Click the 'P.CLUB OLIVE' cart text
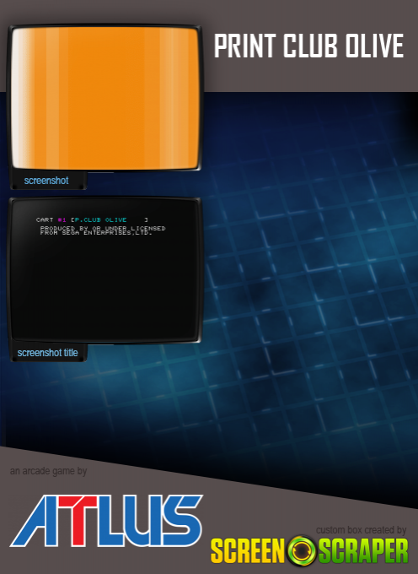 tap(100, 219)
